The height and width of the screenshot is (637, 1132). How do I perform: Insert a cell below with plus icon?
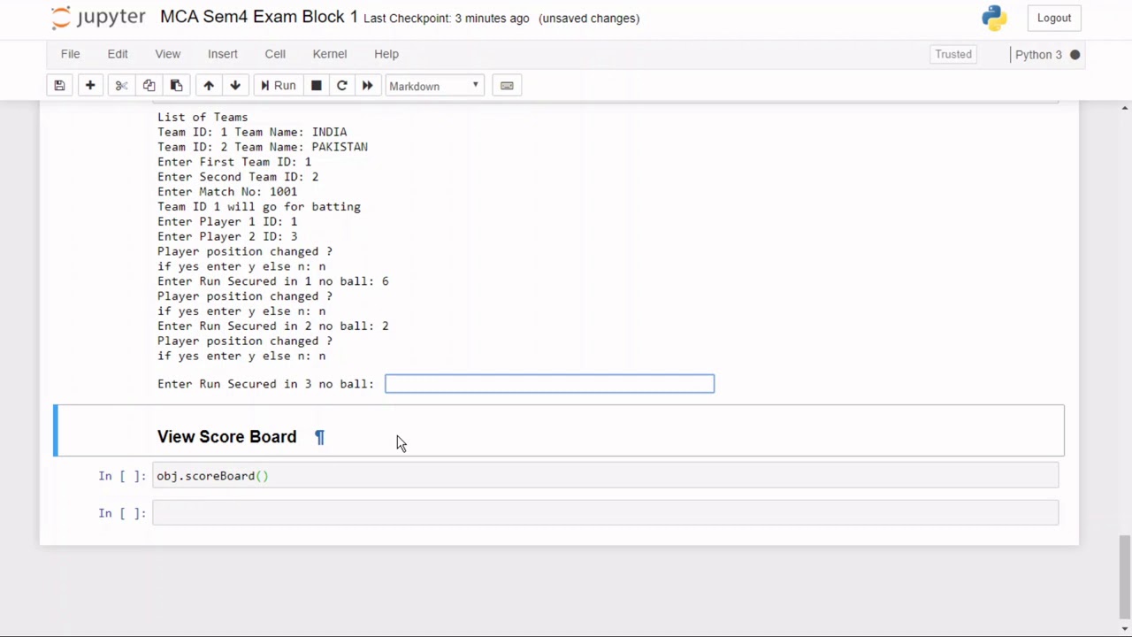[90, 86]
